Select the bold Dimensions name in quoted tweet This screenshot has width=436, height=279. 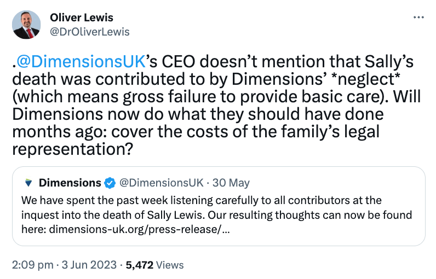pyautogui.click(x=70, y=182)
